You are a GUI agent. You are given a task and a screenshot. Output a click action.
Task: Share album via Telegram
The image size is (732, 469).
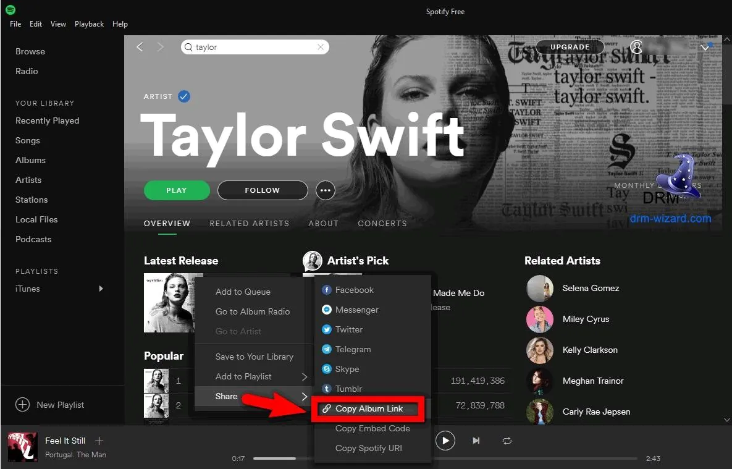tap(347, 349)
